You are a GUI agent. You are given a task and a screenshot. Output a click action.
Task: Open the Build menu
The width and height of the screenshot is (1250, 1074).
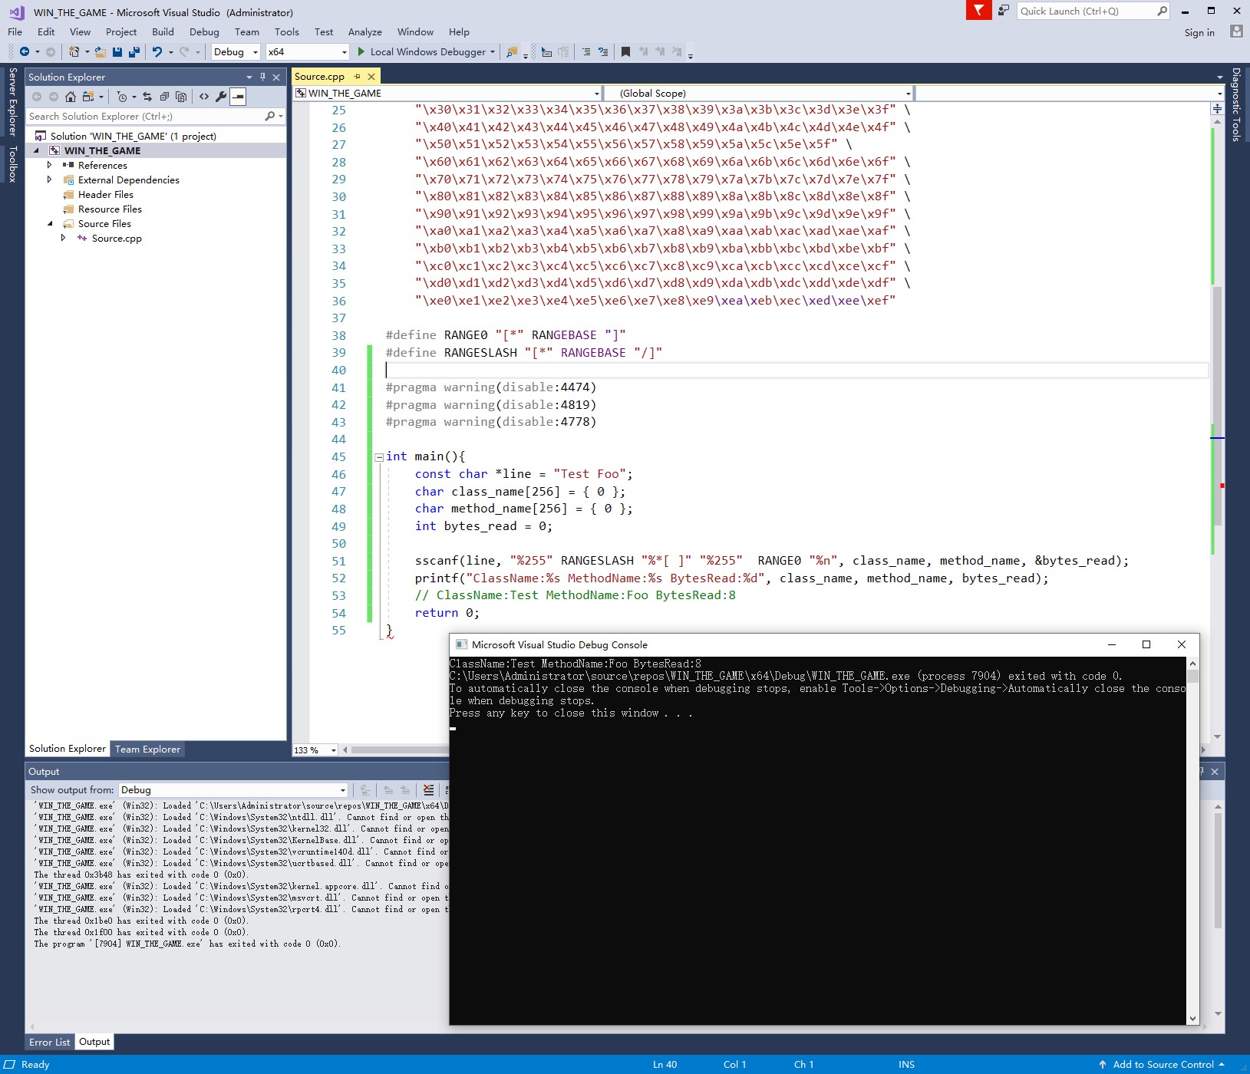pos(163,32)
